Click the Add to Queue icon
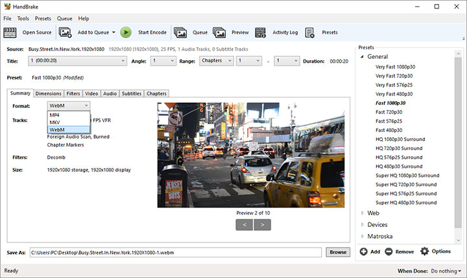The width and height of the screenshot is (467, 278). tap(65, 32)
